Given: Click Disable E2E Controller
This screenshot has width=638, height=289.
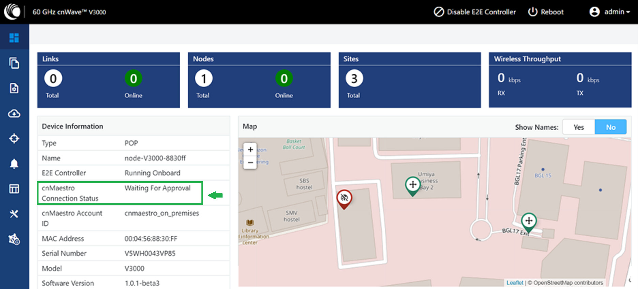Looking at the screenshot, I should [x=475, y=12].
